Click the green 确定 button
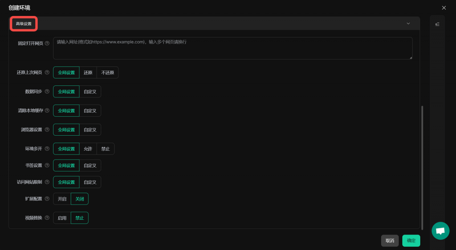The image size is (456, 250). click(411, 241)
